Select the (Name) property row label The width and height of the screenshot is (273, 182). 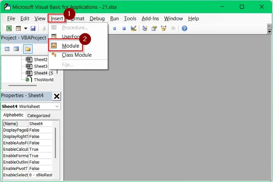coord(16,124)
